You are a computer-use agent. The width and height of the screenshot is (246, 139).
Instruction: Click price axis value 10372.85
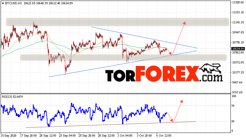point(238,63)
